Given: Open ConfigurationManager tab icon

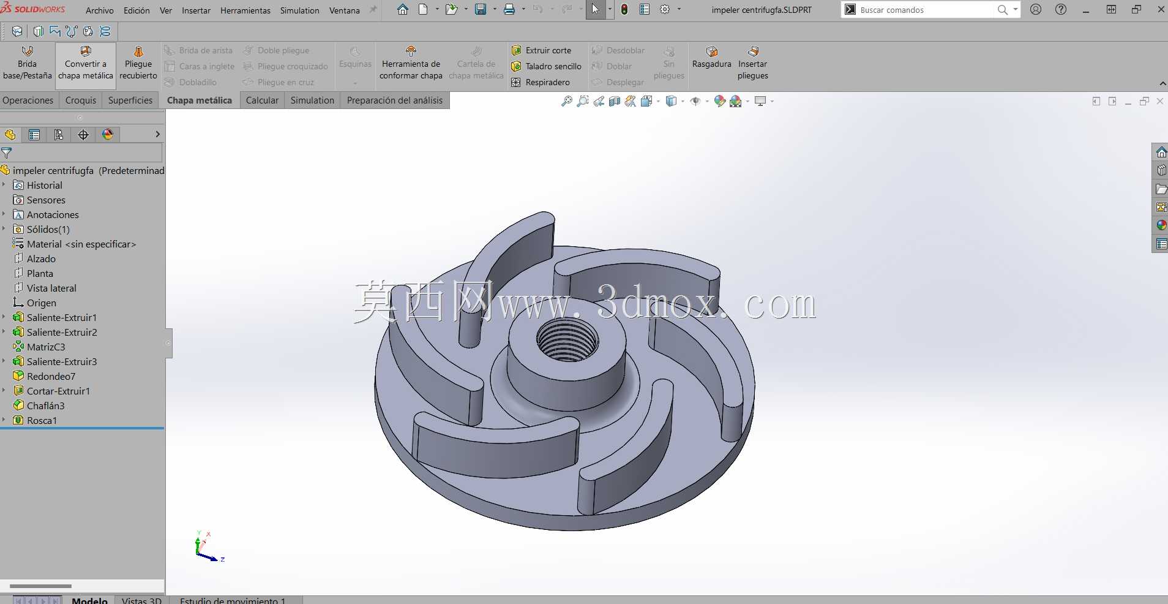Looking at the screenshot, I should [x=59, y=135].
